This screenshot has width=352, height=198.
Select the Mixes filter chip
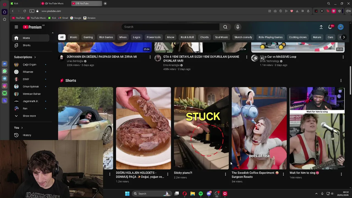click(x=123, y=37)
